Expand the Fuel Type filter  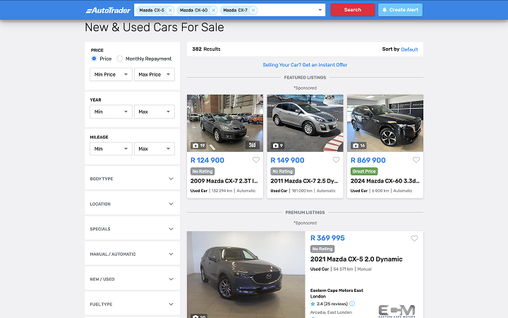click(x=132, y=304)
